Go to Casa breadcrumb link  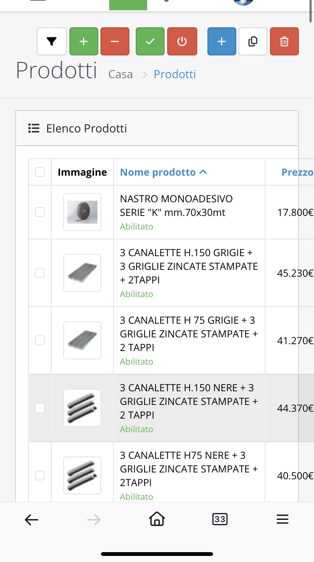(x=121, y=74)
